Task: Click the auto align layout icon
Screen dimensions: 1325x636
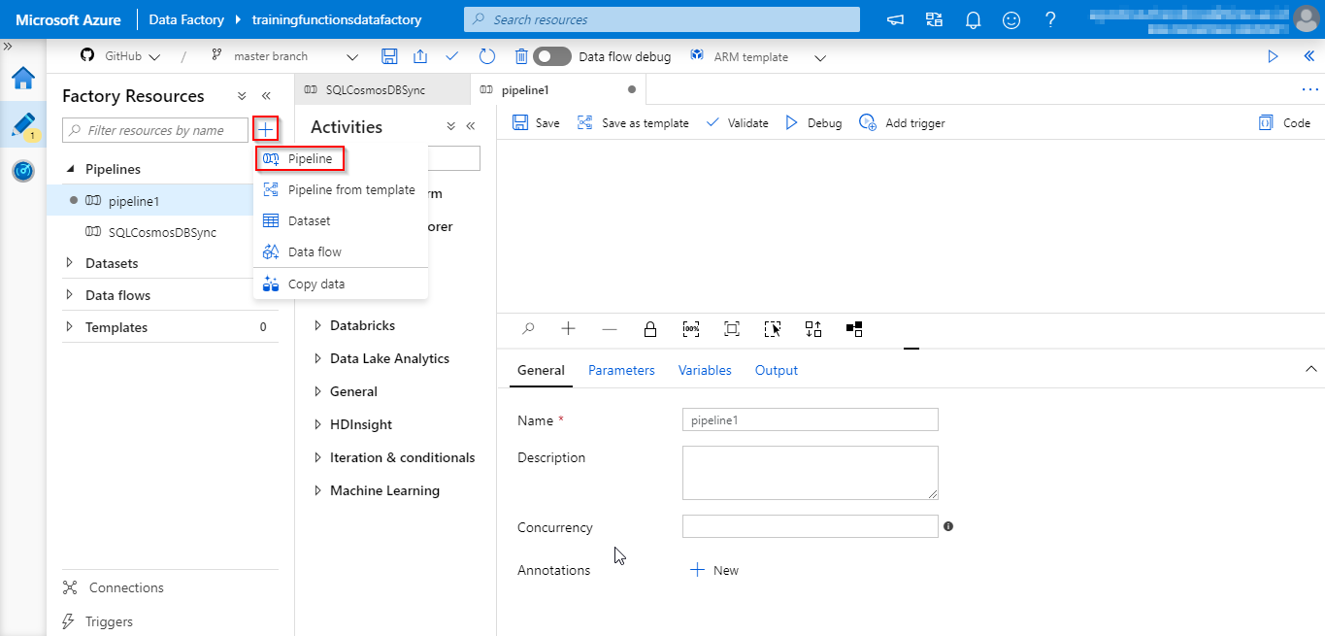Action: [813, 328]
